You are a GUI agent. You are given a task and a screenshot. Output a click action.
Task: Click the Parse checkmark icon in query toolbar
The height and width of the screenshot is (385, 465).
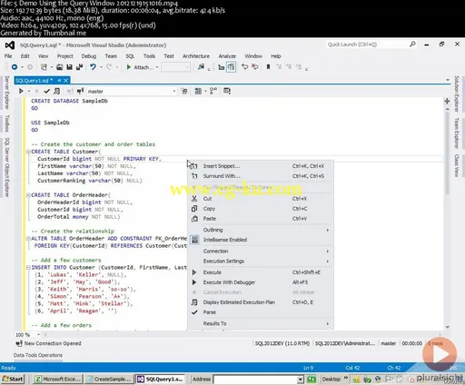(x=46, y=91)
